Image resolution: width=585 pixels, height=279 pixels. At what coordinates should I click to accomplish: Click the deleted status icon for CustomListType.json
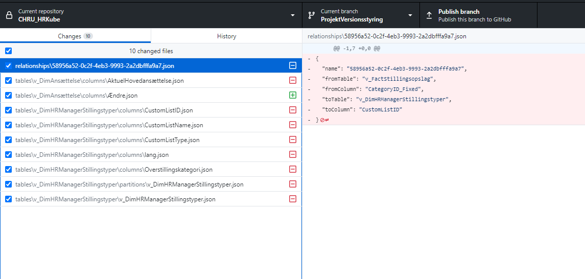293,140
